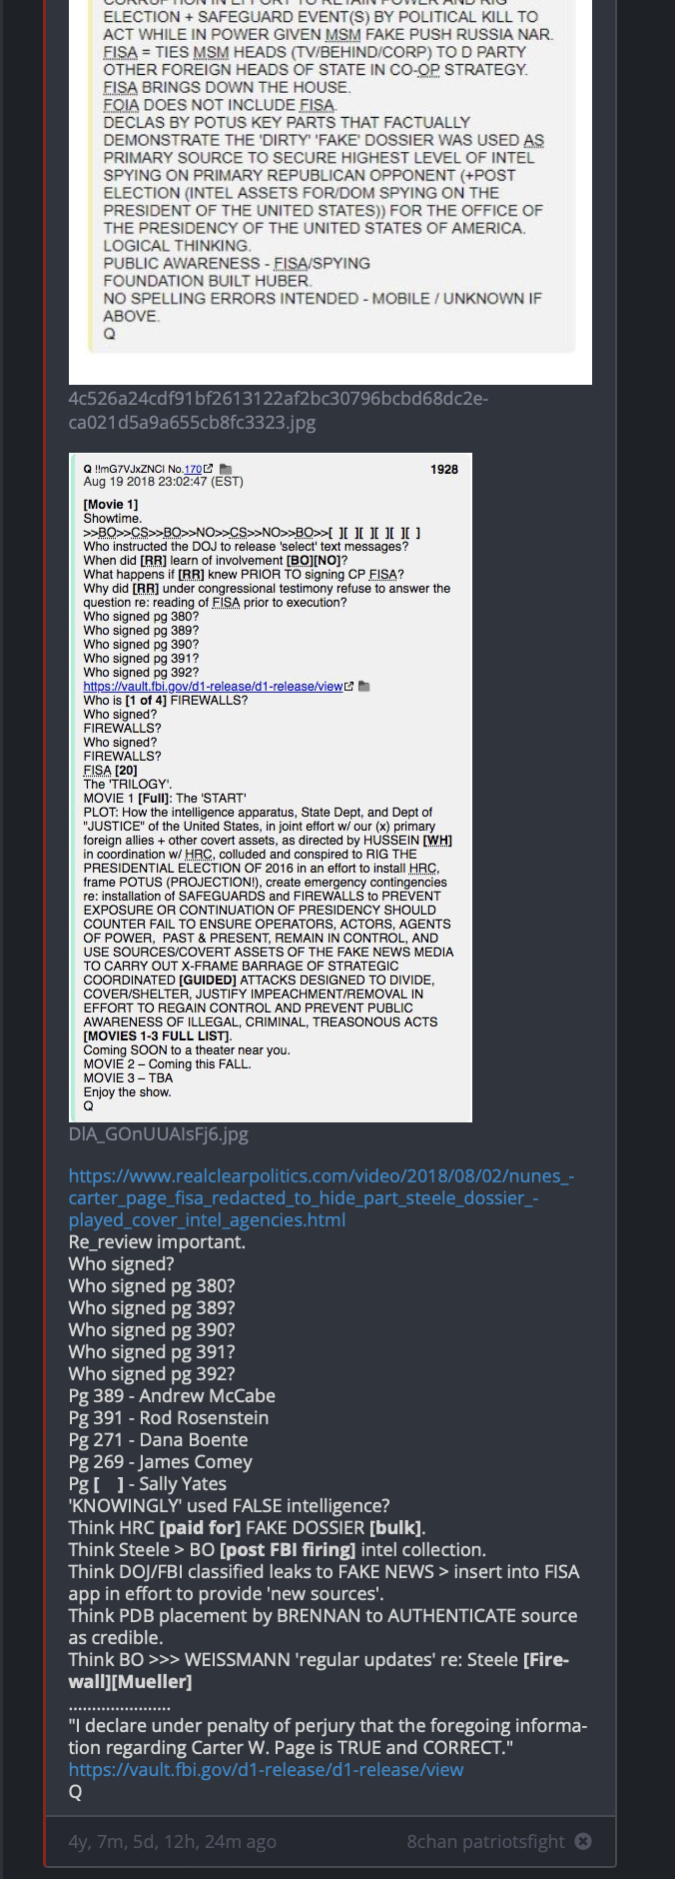Viewport: 675px width, 1879px height.
Task: Click the external-link icon after the vault.fbi.gov screenshot link
Action: pyautogui.click(x=349, y=687)
